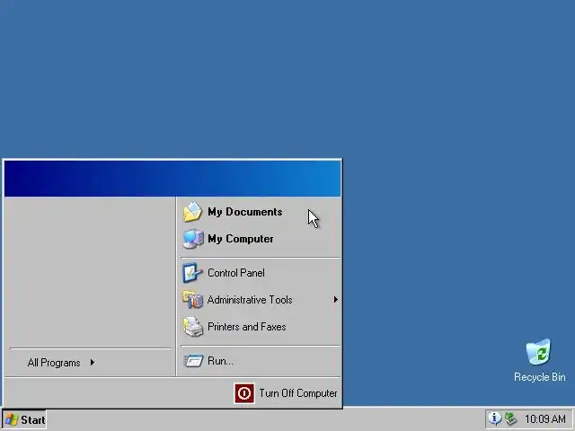Click the 10:09 AM clock
Viewport: 575px width, 431px height.
[545, 419]
